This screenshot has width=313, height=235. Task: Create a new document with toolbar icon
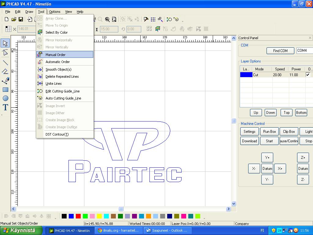tap(7, 19)
